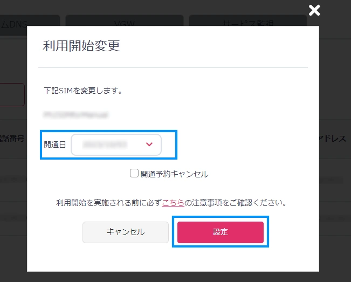This screenshot has width=351, height=282.
Task: Click the blurred SIM name text
Action: (77, 115)
